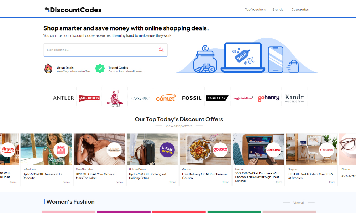Image resolution: width=356 pixels, height=213 pixels.
Task: Open the Lenovo 10% off offer title
Action: point(257,177)
